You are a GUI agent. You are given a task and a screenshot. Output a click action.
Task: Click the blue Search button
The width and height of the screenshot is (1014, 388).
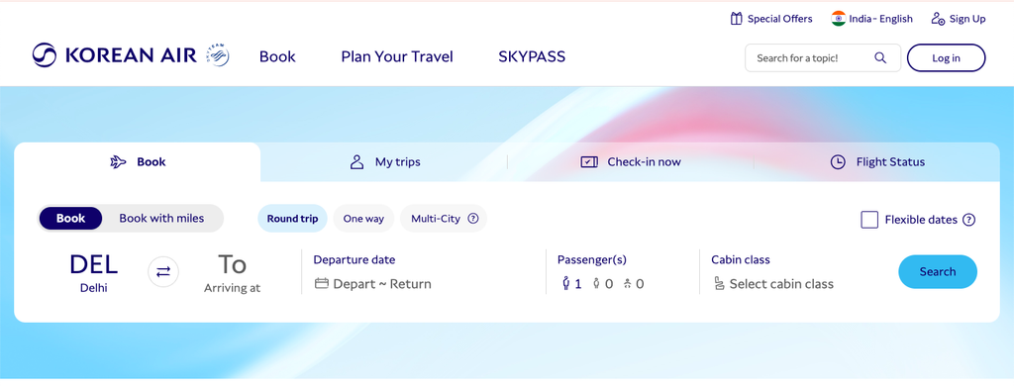(938, 271)
